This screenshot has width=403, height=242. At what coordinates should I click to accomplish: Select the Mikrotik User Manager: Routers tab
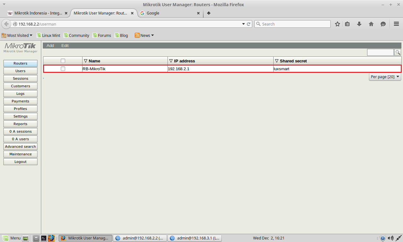pos(104,13)
